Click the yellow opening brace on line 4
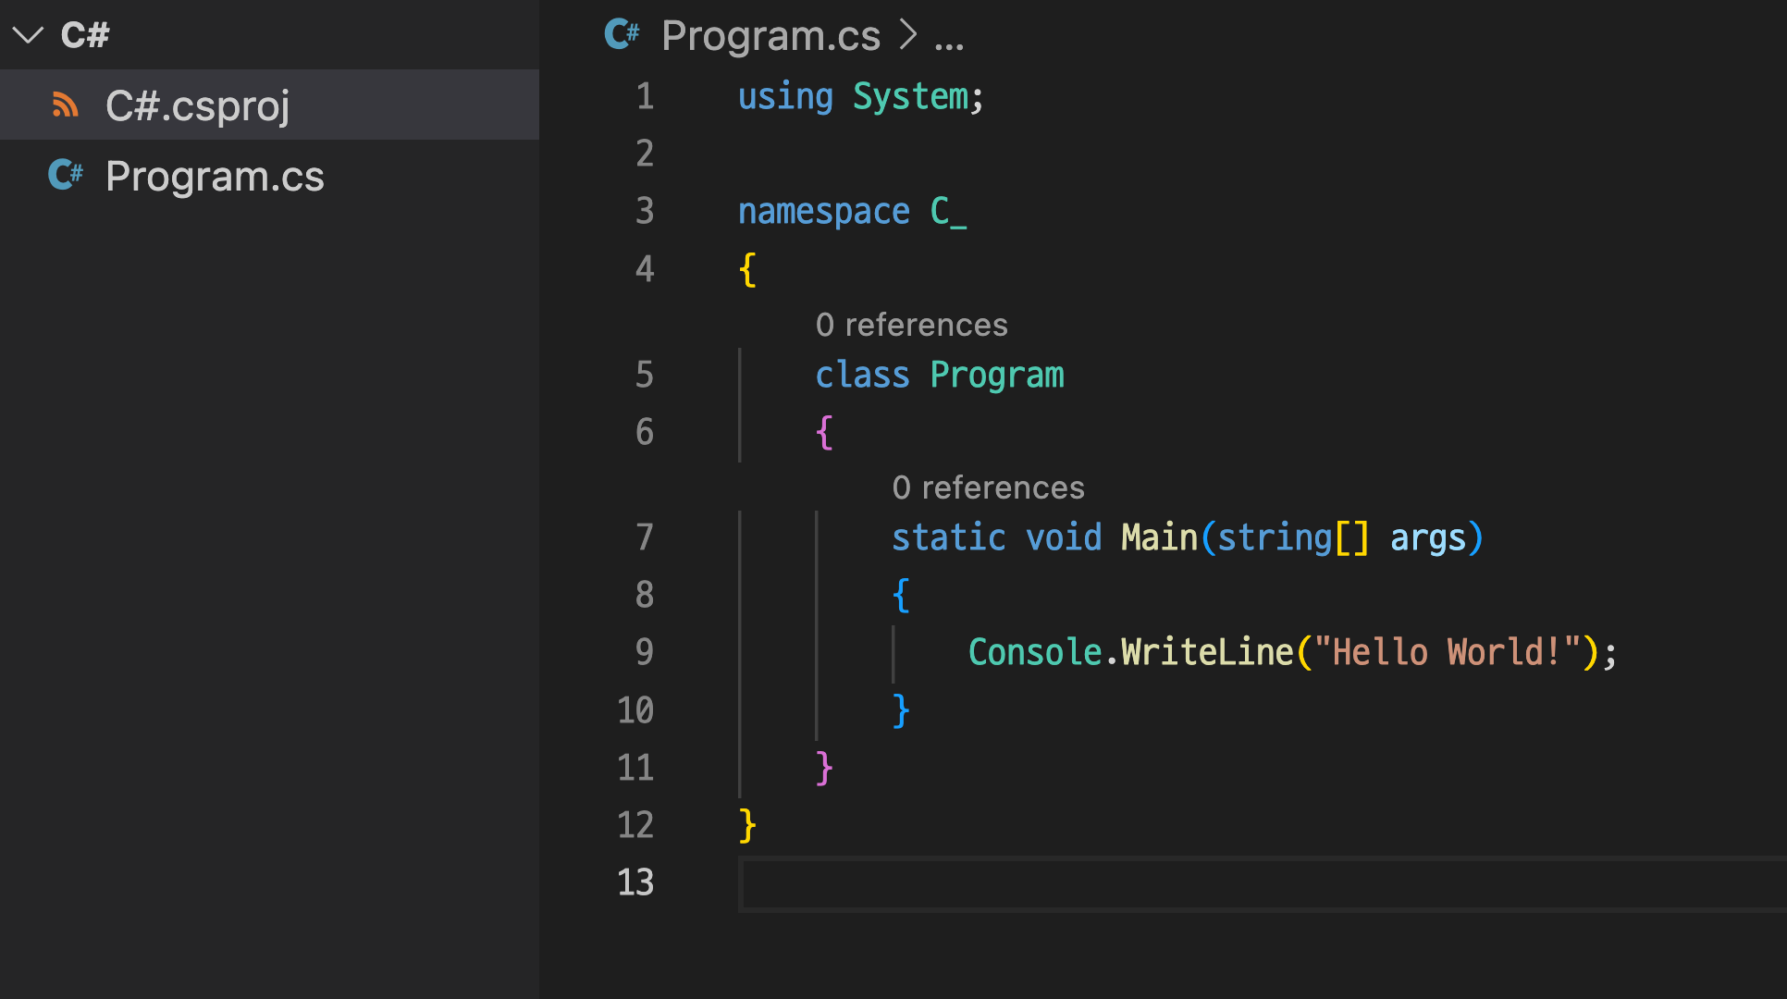Viewport: 1787px width, 999px height. click(x=747, y=269)
